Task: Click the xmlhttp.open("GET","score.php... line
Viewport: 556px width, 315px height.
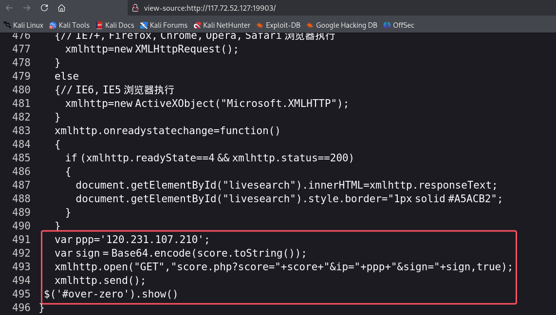Action: coord(284,267)
